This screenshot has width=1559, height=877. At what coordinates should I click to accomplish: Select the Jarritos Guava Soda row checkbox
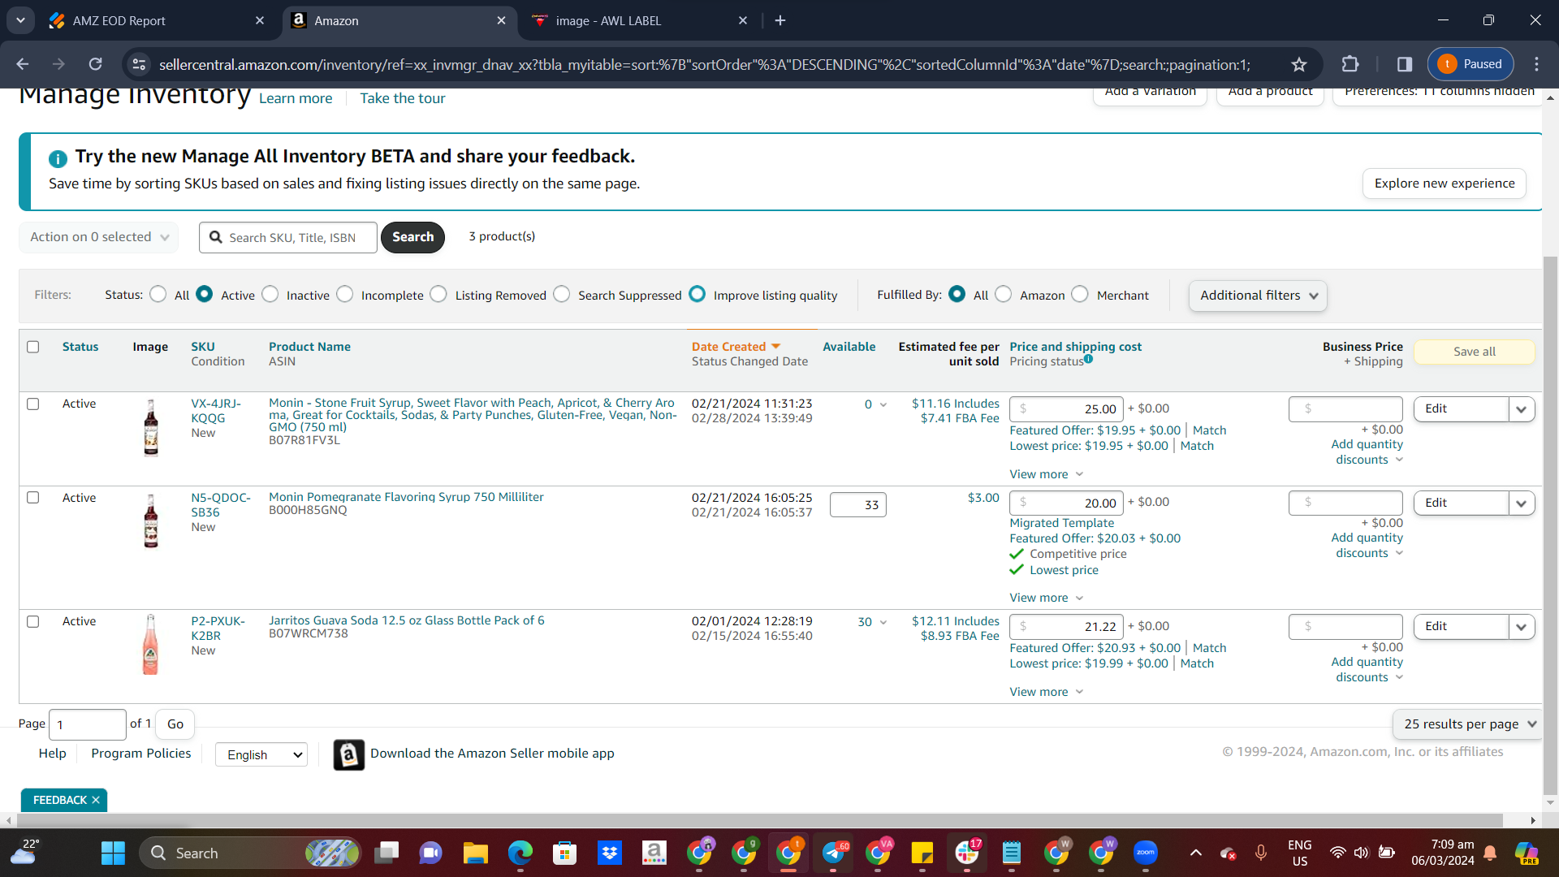tap(33, 621)
